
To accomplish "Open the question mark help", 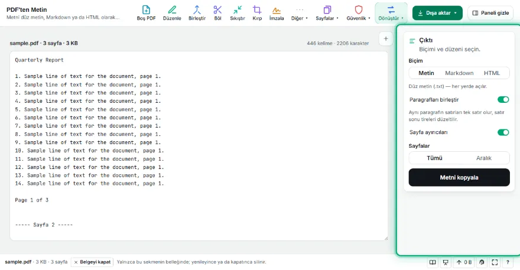I will click(x=508, y=262).
